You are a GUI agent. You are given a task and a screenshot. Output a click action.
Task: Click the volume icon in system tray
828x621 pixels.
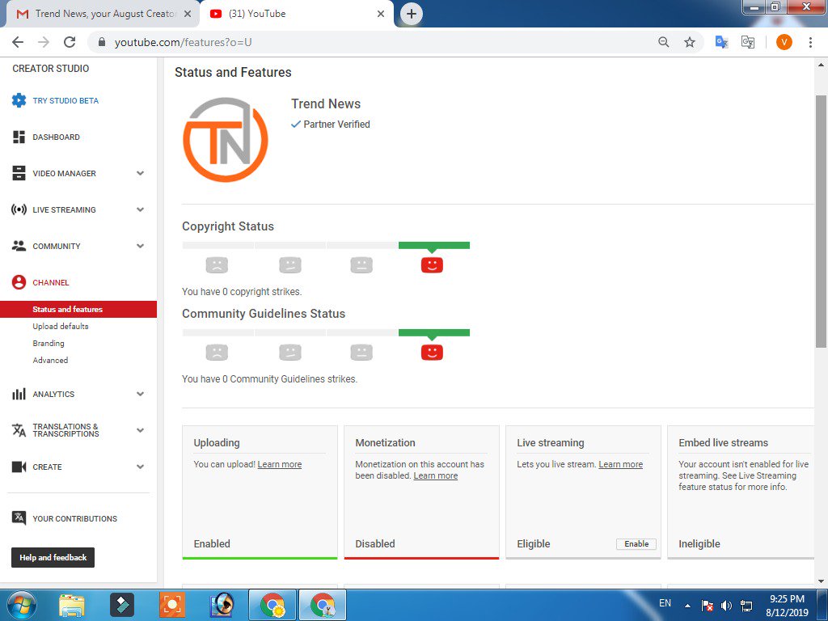point(727,606)
